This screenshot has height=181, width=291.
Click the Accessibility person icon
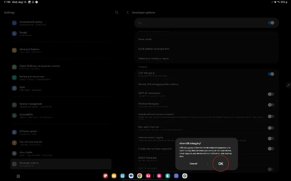point(14,115)
